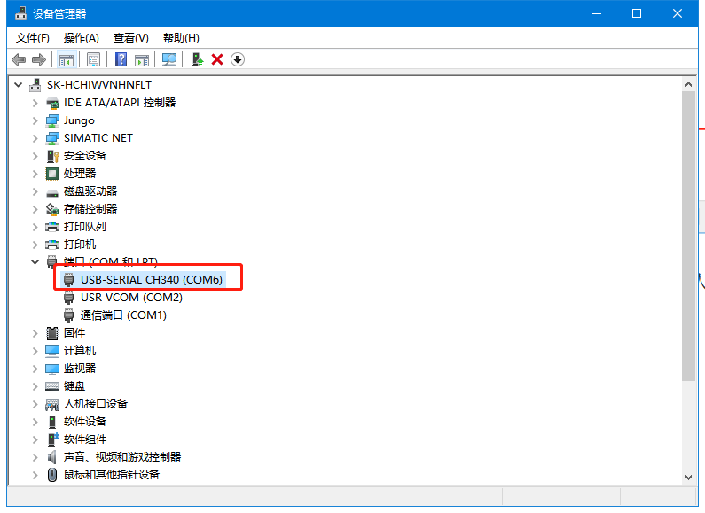This screenshot has height=513, width=705.
Task: Select the USR VCOM (COM2) port
Action: (130, 298)
